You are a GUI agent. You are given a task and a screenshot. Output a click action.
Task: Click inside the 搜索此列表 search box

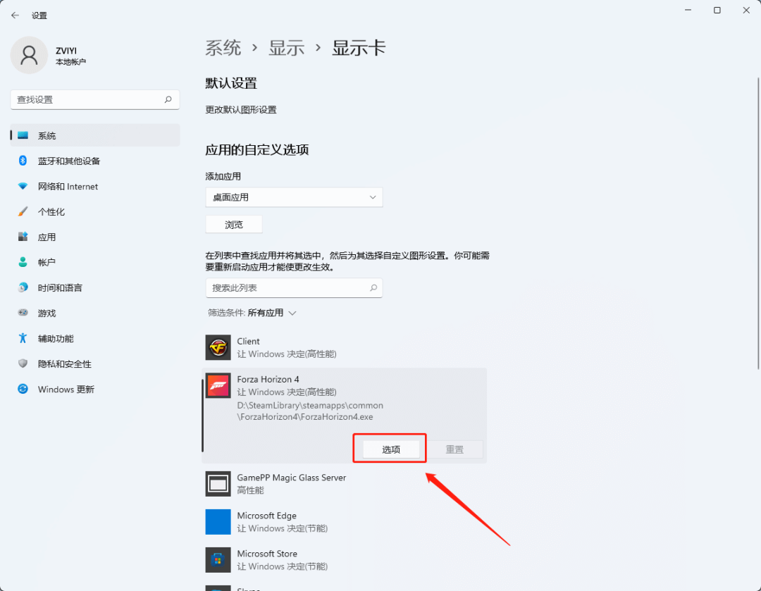[294, 288]
